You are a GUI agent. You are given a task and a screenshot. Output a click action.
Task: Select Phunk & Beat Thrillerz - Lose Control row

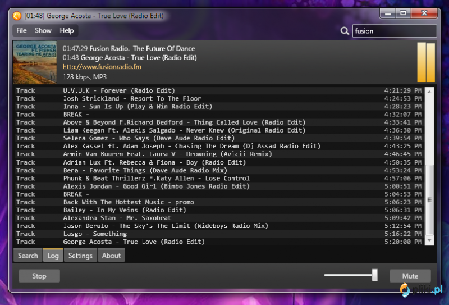pyautogui.click(x=219, y=178)
